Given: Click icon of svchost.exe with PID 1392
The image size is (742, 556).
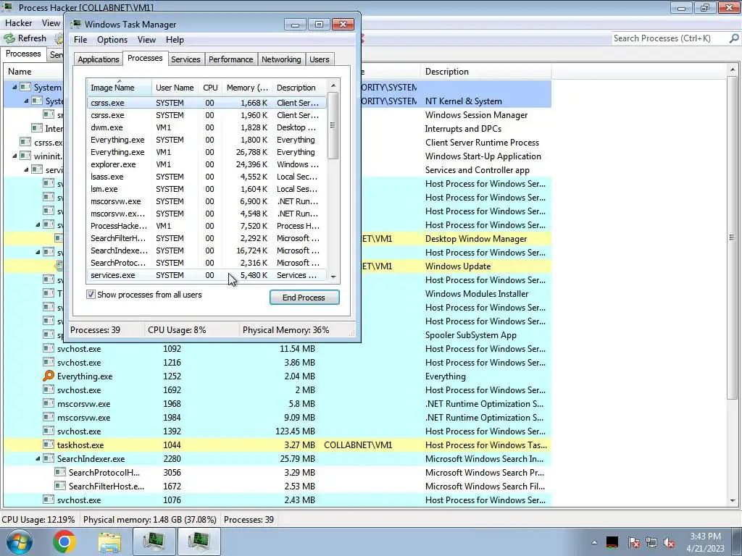Looking at the screenshot, I should tap(49, 431).
